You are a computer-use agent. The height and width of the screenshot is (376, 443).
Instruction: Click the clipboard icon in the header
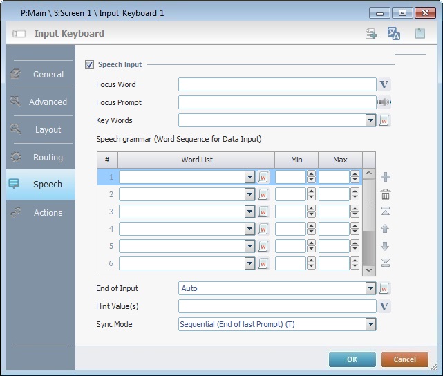[420, 33]
